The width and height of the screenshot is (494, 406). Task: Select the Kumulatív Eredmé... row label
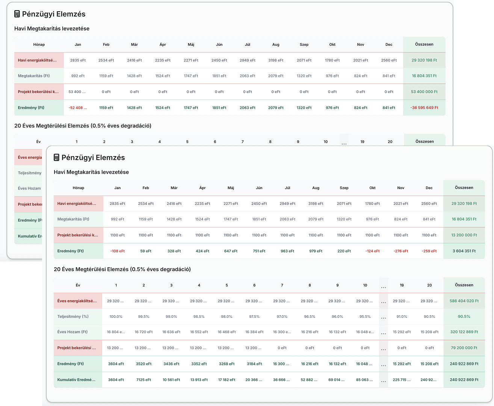tap(76, 380)
